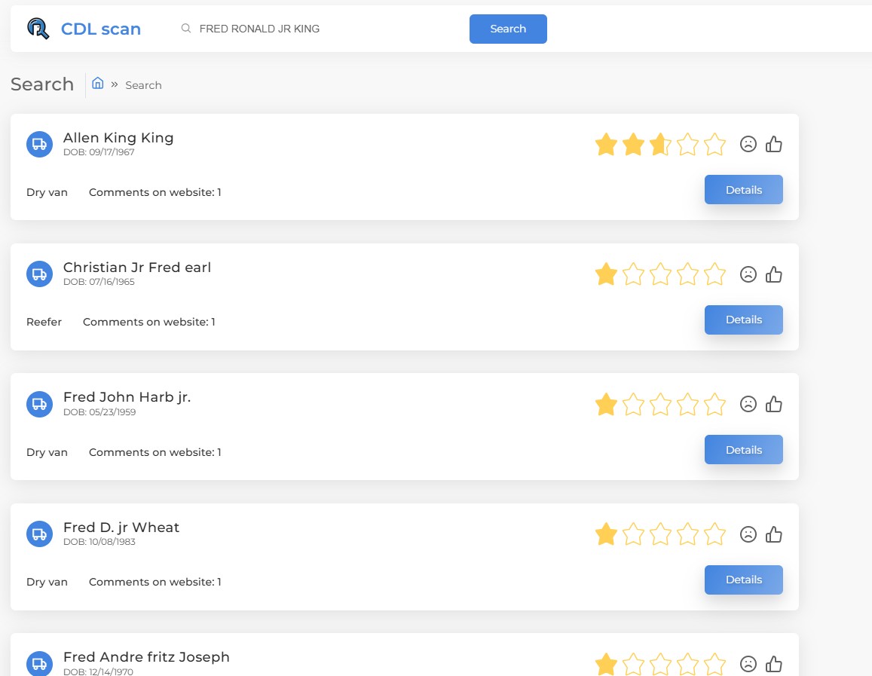The width and height of the screenshot is (872, 676).
Task: Rate Allen King King five stars
Action: (714, 144)
